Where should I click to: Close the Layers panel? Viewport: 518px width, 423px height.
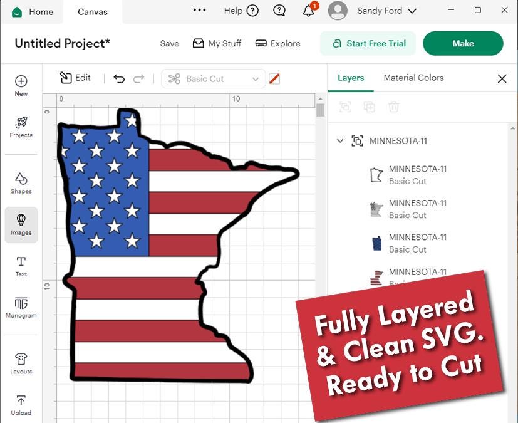502,79
